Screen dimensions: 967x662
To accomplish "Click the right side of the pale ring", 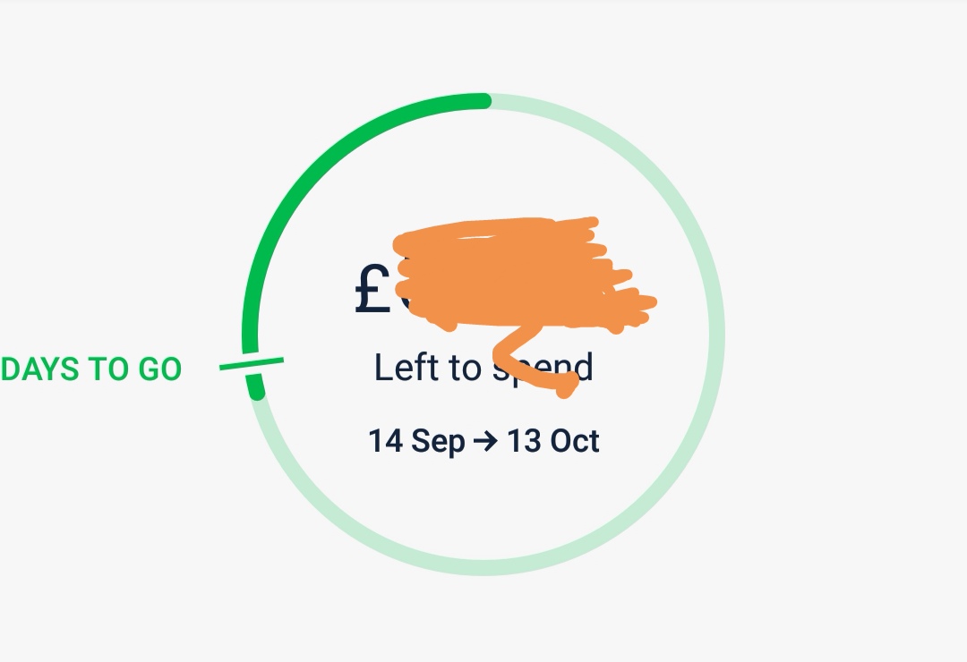I will pyautogui.click(x=717, y=335).
